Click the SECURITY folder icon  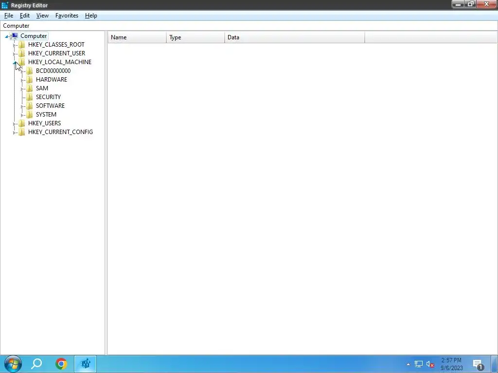[30, 97]
